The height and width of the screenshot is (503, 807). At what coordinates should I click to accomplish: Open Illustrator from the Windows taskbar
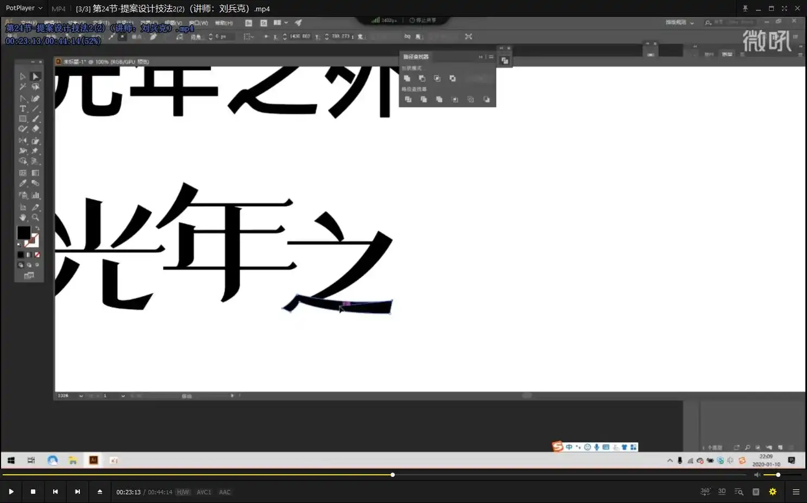pyautogui.click(x=93, y=460)
